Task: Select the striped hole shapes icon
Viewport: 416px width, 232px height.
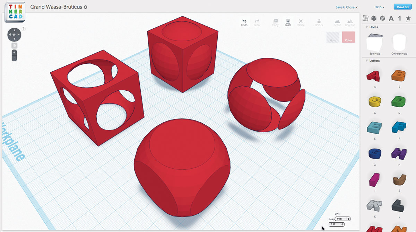Action: [x=383, y=18]
